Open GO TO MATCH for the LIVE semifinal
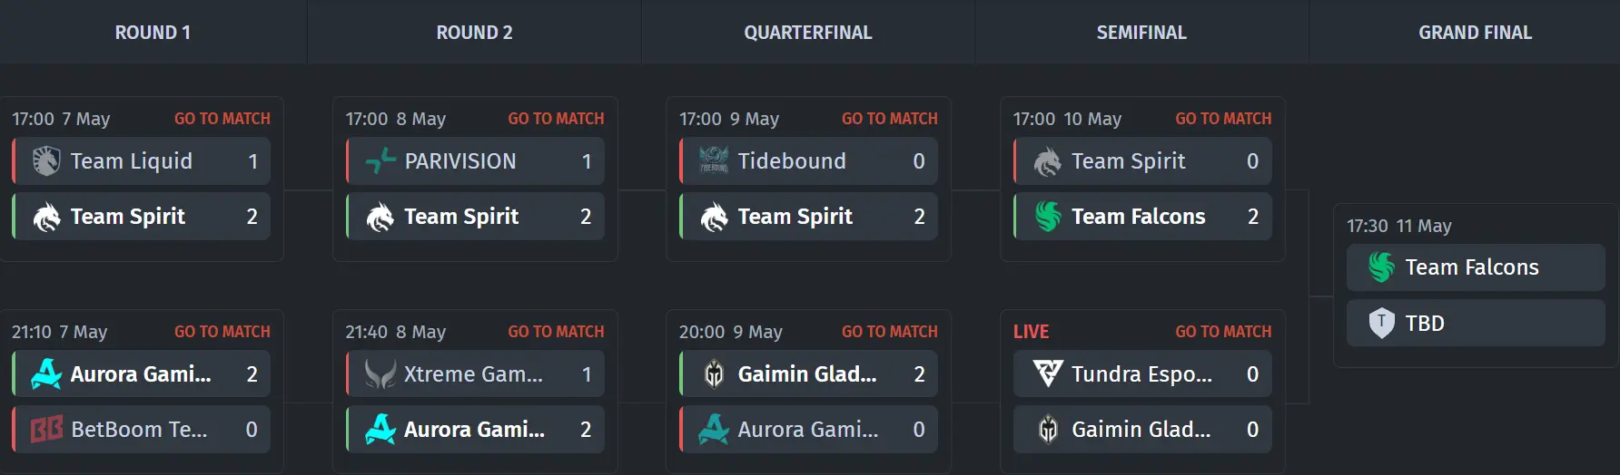The image size is (1620, 475). pyautogui.click(x=1223, y=332)
